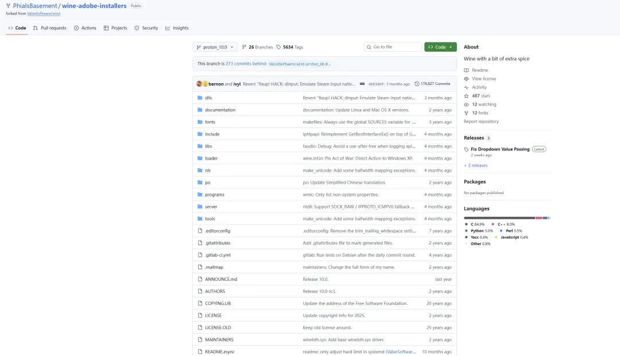Switch to the Code tab

[x=17, y=28]
